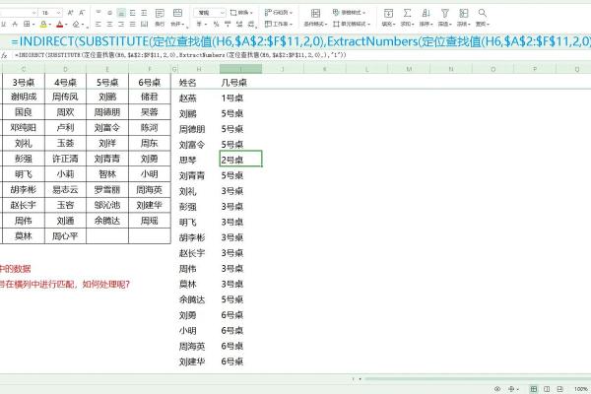Click the increase font size icon

click(x=70, y=12)
